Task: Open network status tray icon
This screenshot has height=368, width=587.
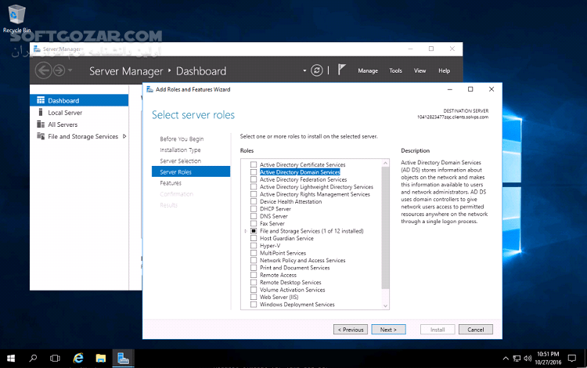Action: (517, 359)
